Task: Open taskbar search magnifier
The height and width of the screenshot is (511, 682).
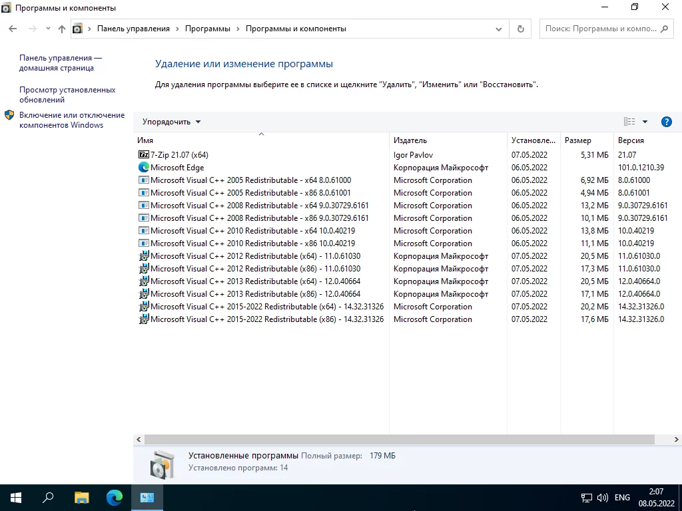Action: pyautogui.click(x=48, y=498)
